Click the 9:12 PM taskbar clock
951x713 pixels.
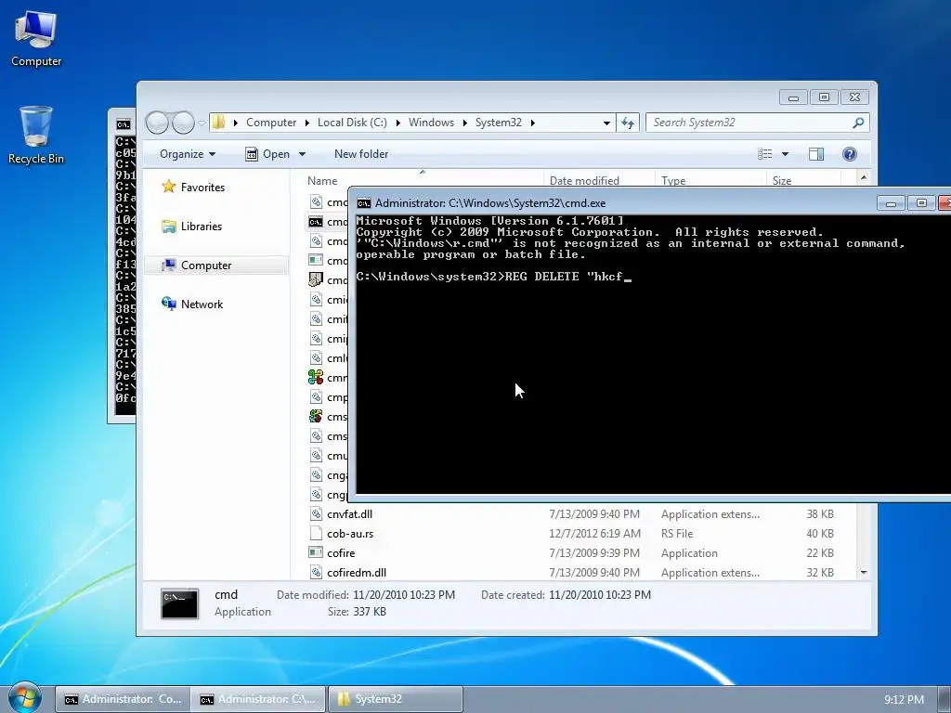[904, 700]
